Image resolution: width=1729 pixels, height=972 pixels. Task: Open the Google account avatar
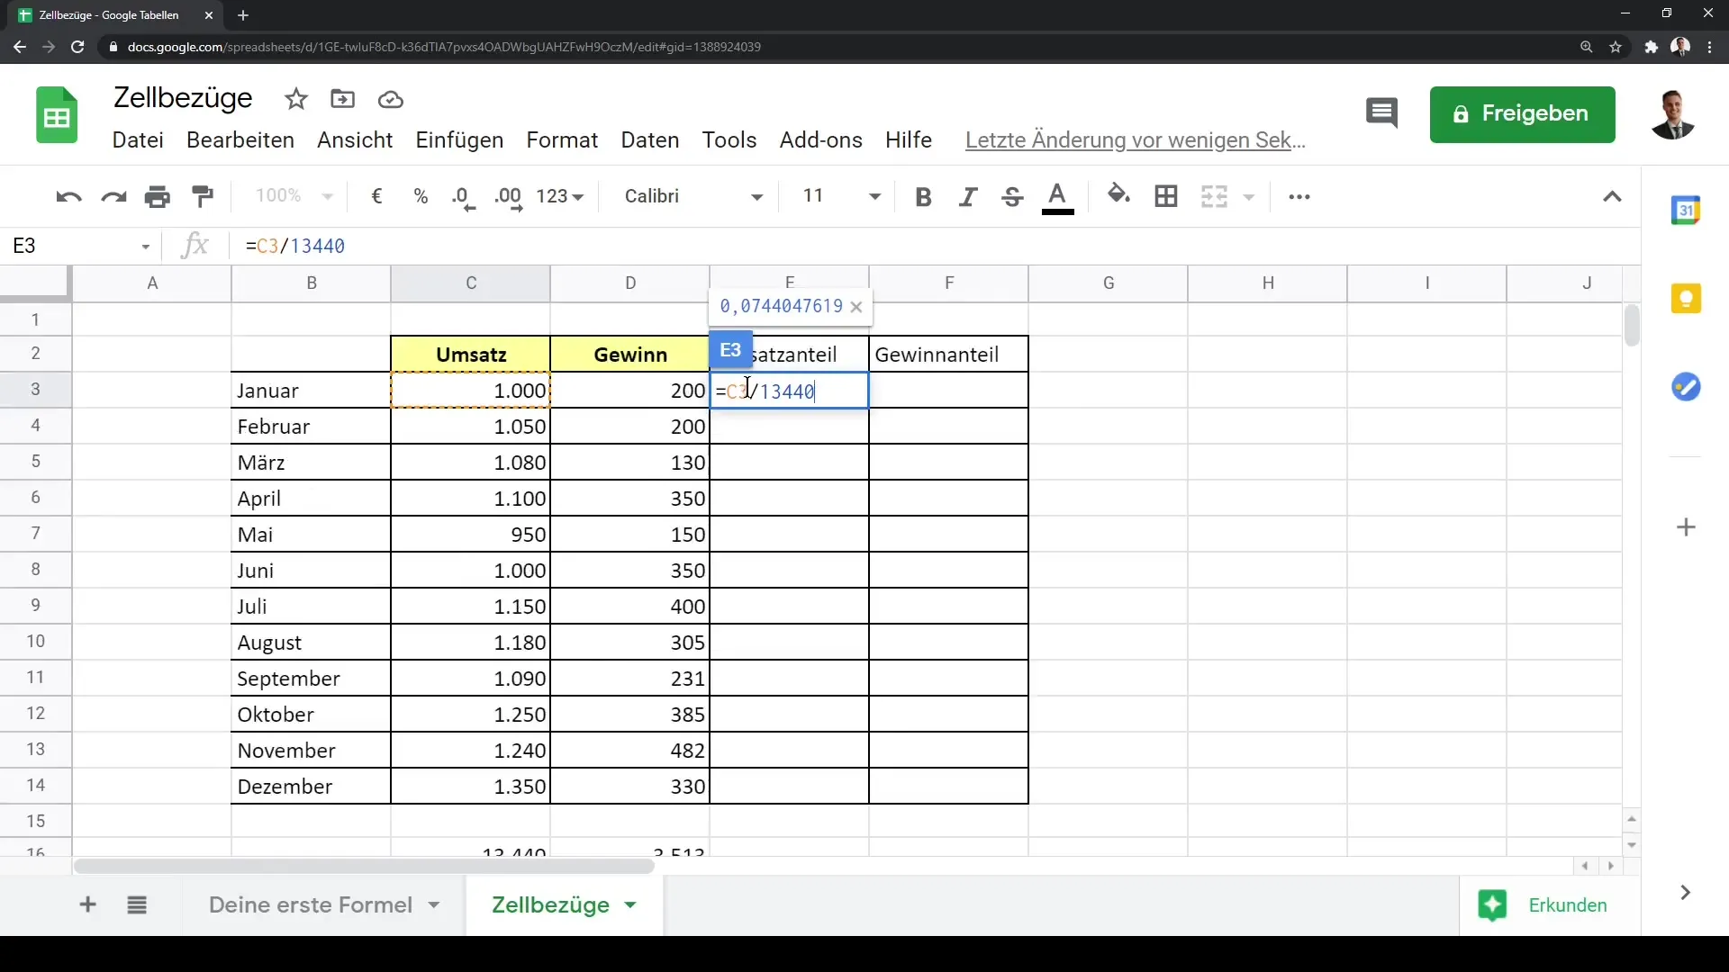pyautogui.click(x=1673, y=114)
